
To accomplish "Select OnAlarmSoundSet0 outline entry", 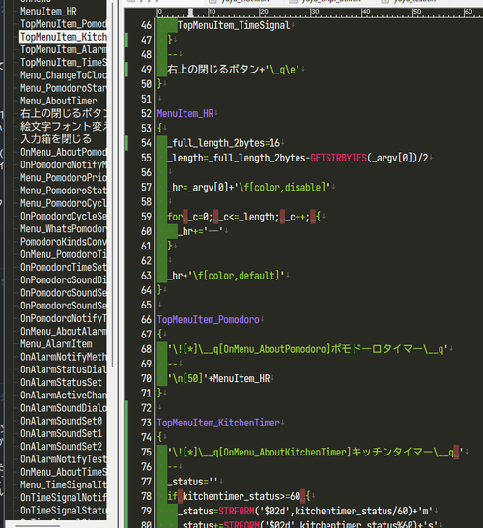I will point(61,421).
